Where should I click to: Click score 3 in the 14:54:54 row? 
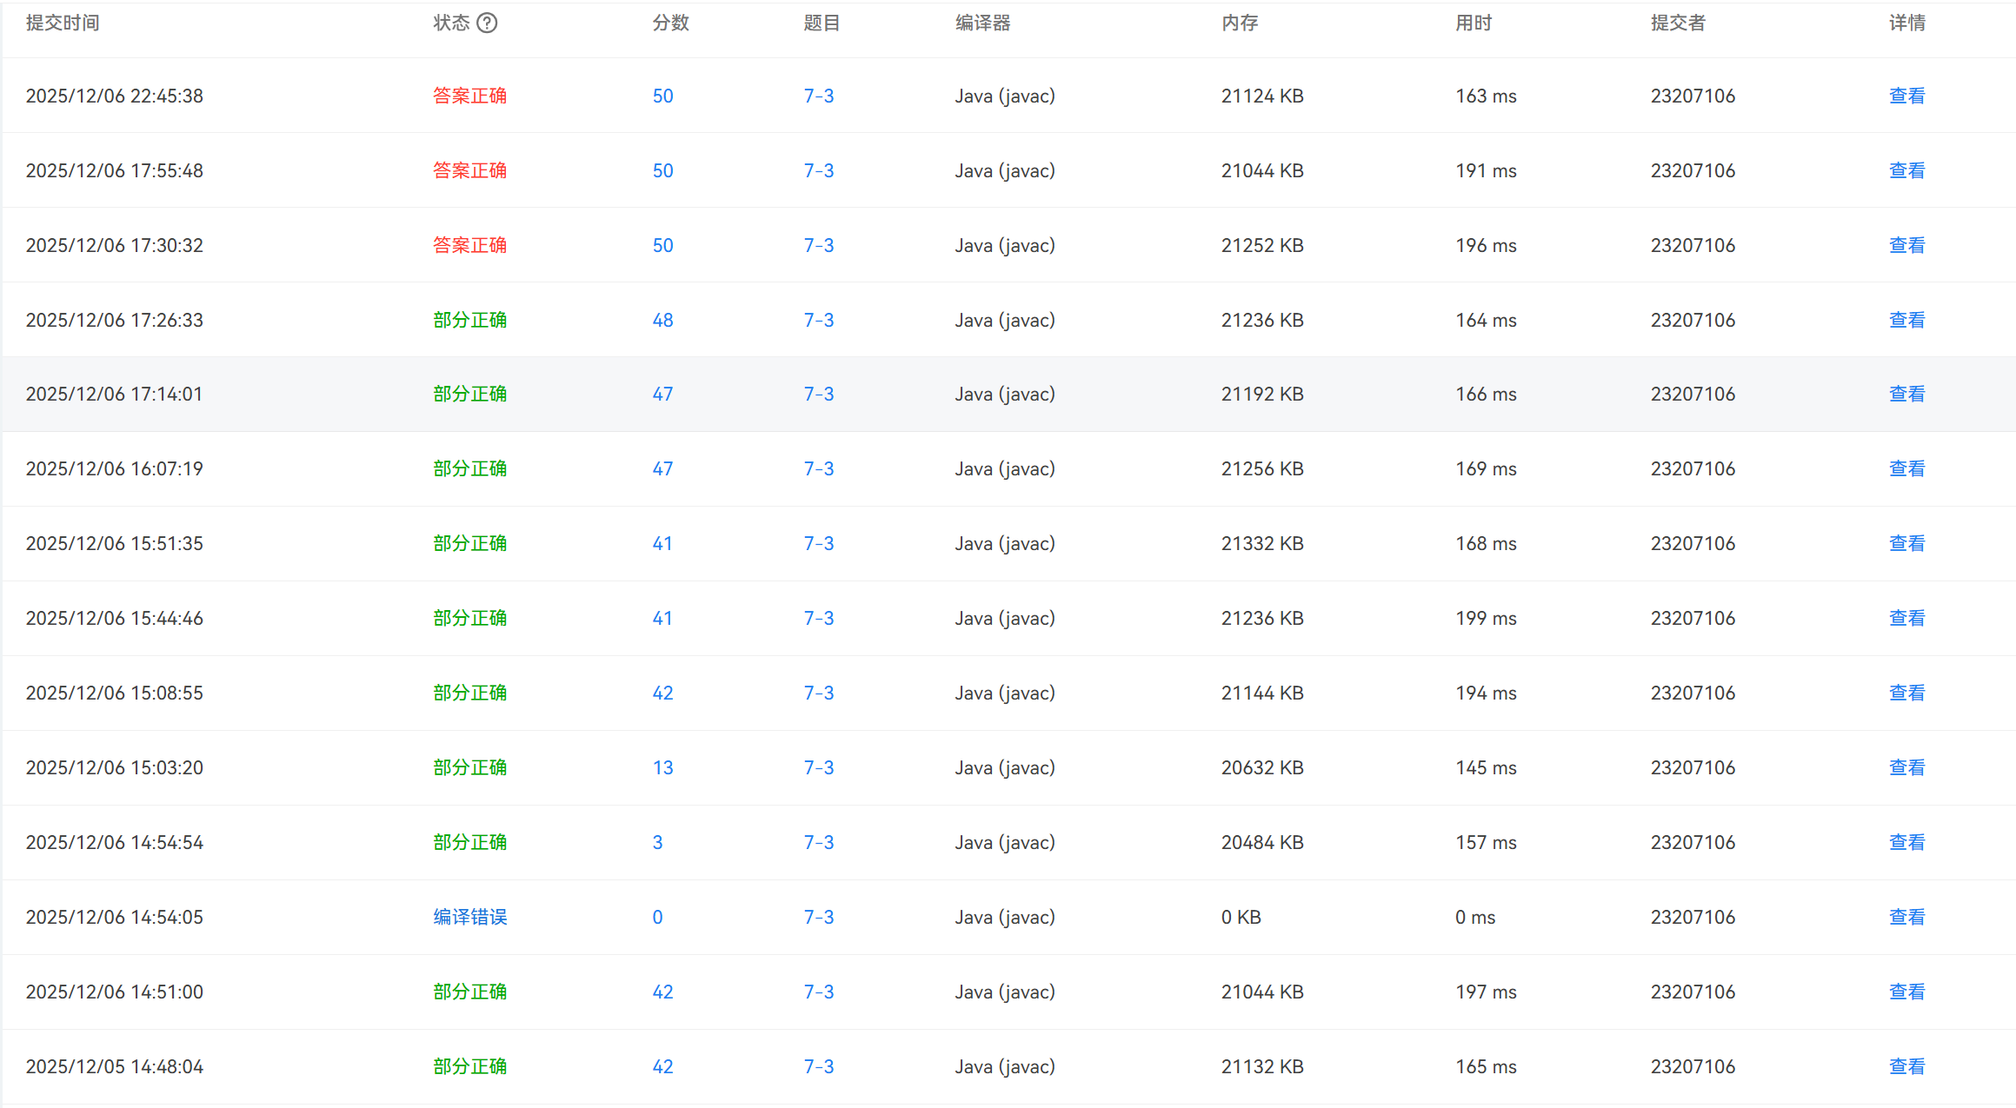657,842
